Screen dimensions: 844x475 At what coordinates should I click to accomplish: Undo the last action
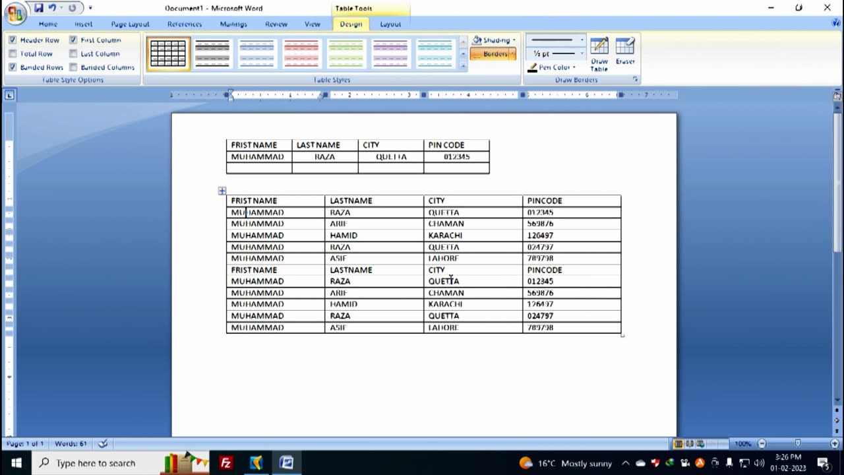coord(53,8)
